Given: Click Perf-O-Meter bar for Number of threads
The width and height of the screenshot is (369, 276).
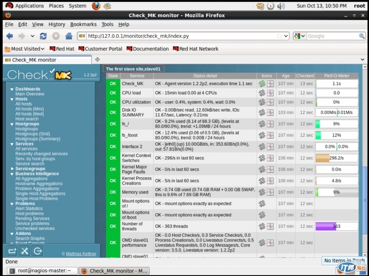Looking at the screenshot, I should [x=337, y=226].
